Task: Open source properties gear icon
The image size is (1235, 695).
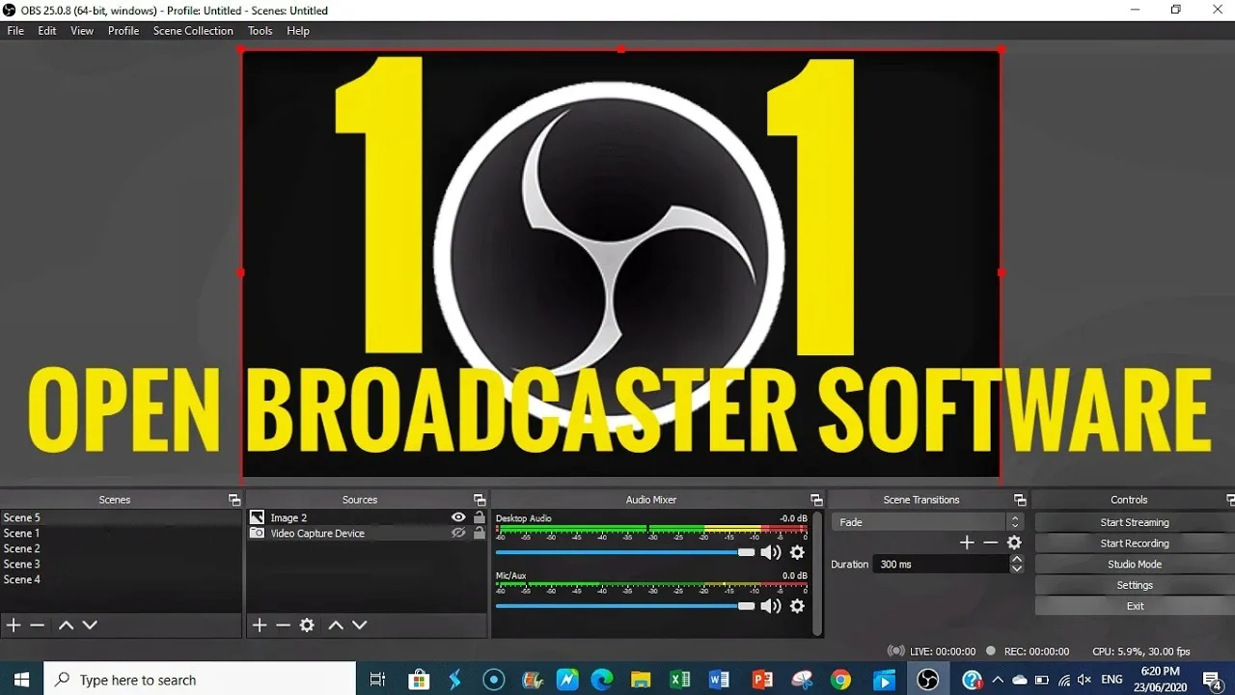Action: click(307, 625)
